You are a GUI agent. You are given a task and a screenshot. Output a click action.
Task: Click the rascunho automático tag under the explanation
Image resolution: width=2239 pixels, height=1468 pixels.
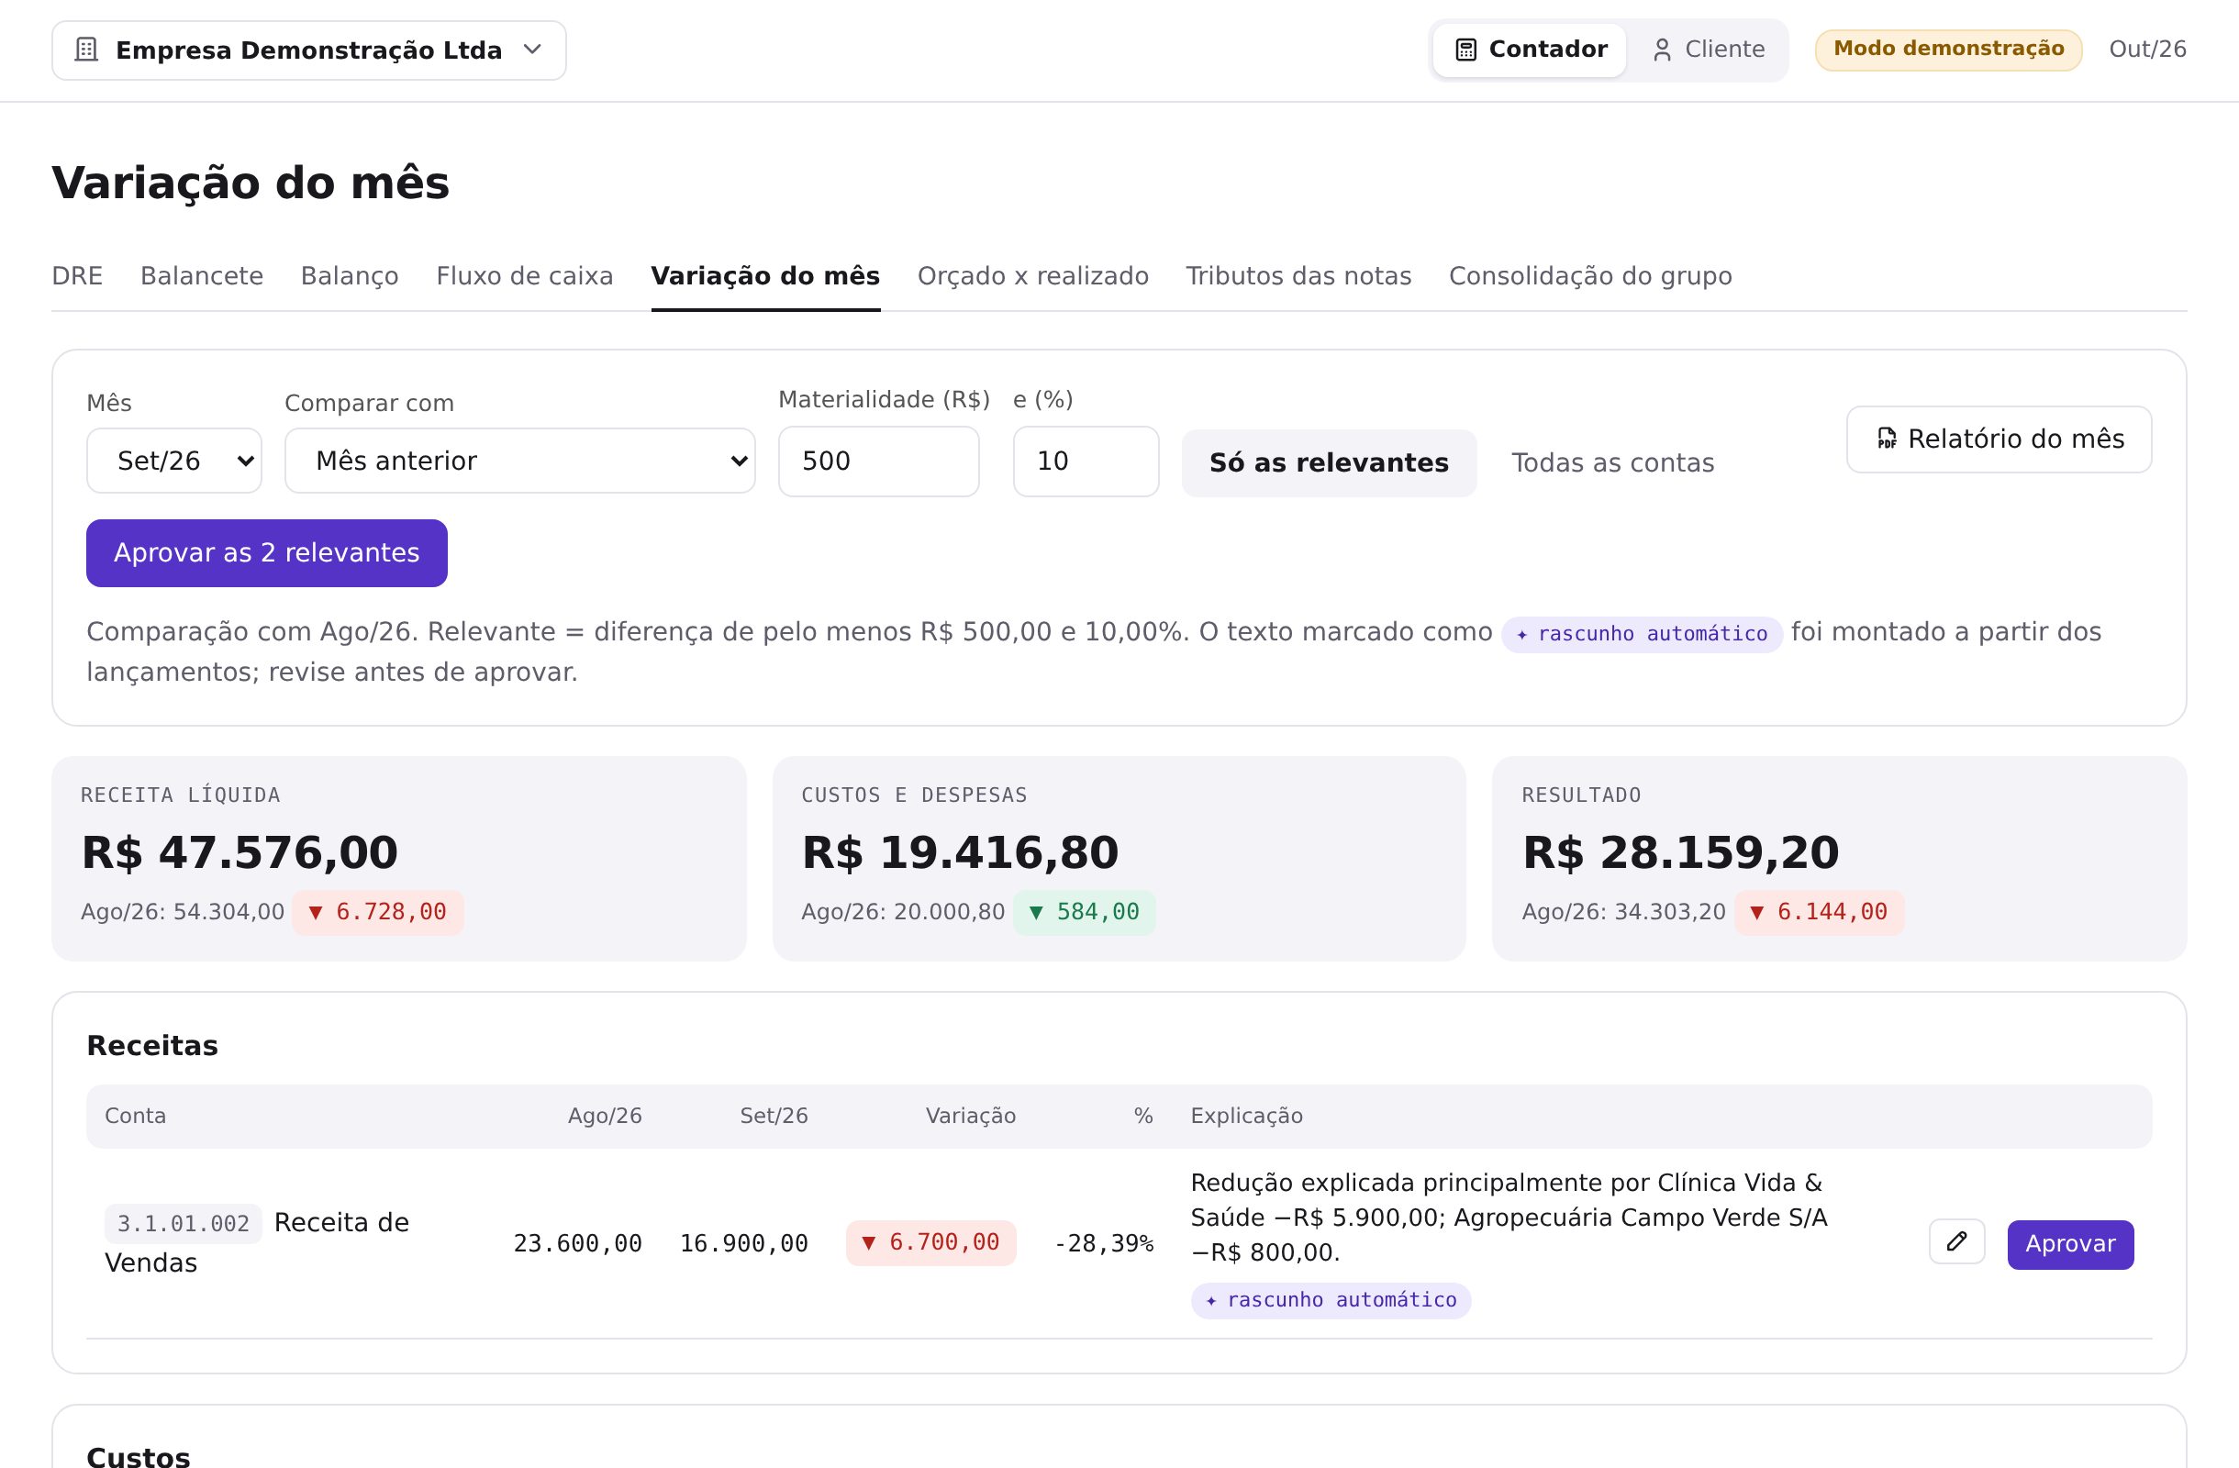[1331, 1301]
